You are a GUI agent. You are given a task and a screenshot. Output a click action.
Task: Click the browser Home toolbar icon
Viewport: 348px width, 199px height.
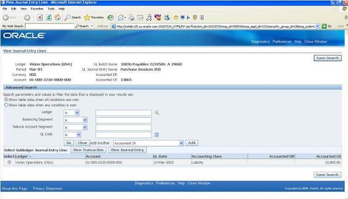click(58, 17)
